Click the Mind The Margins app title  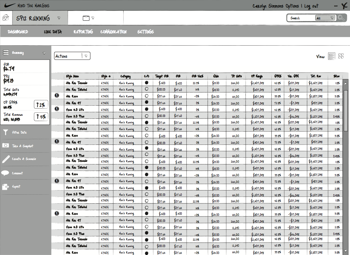[x=34, y=6]
